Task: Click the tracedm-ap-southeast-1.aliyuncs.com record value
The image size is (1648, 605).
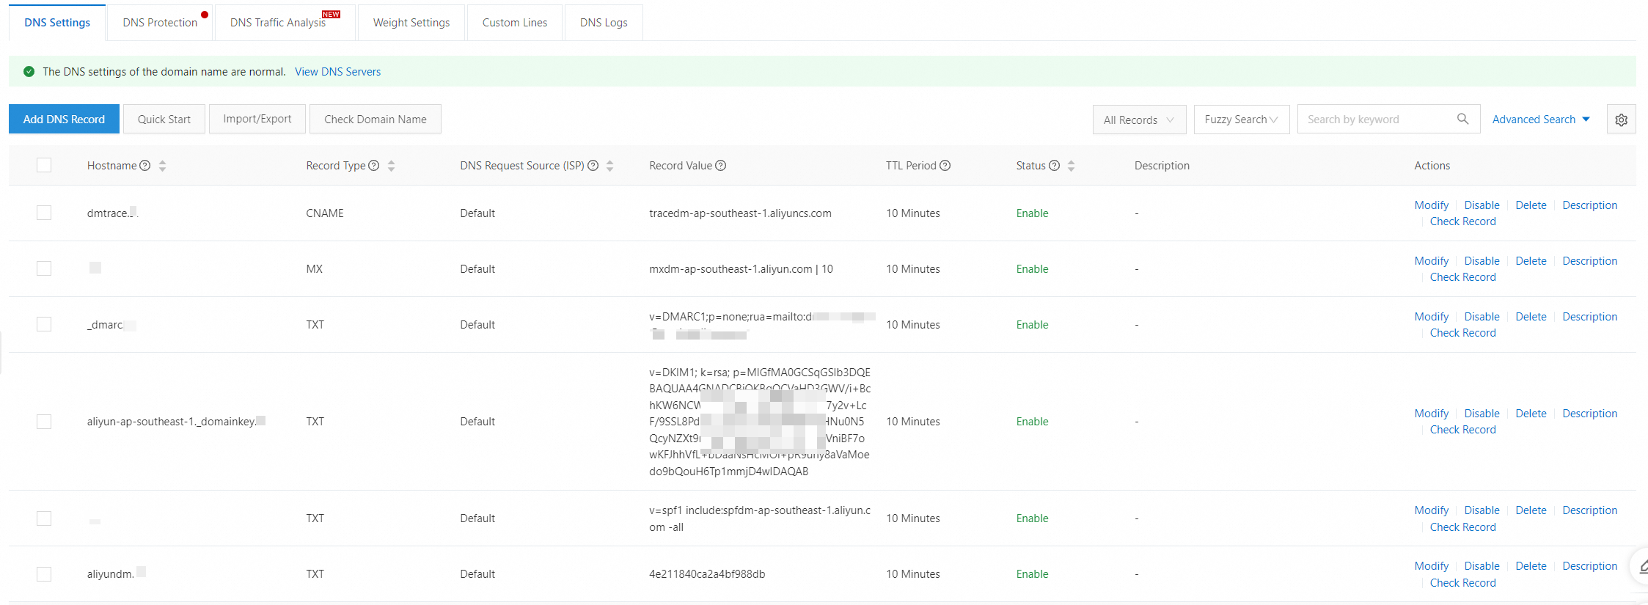Action: click(x=740, y=213)
